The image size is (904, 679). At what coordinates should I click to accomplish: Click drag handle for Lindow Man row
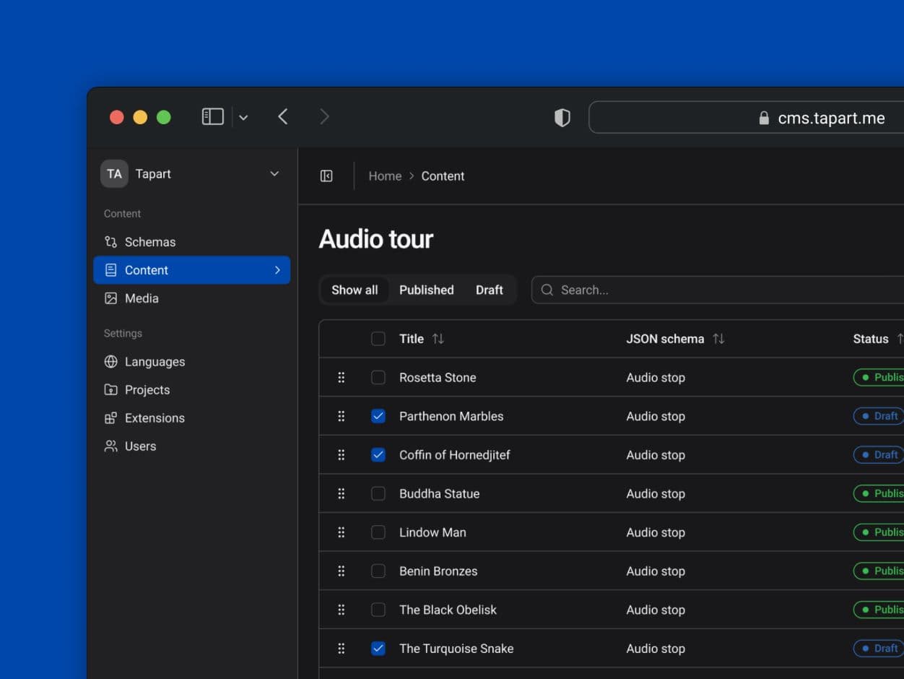coord(342,532)
